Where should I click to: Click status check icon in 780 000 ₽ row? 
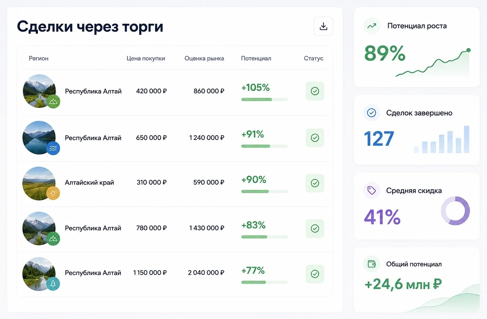315,228
